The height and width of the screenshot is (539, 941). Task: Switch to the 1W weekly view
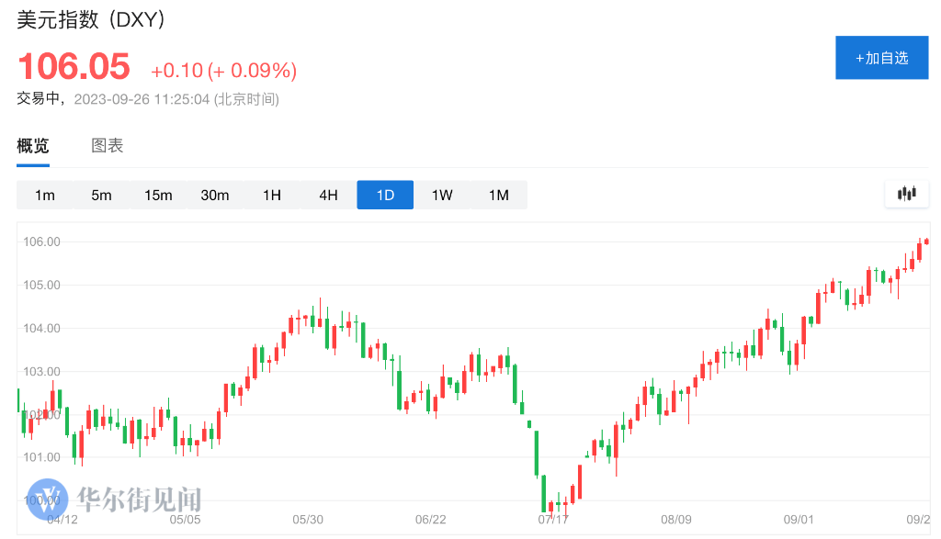click(x=442, y=195)
